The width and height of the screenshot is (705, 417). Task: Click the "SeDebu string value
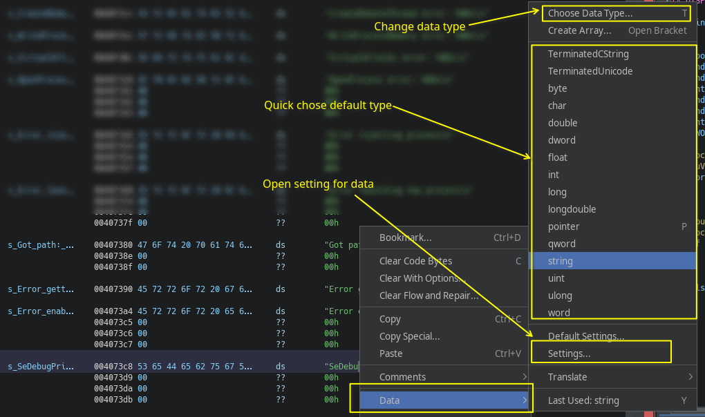point(341,367)
